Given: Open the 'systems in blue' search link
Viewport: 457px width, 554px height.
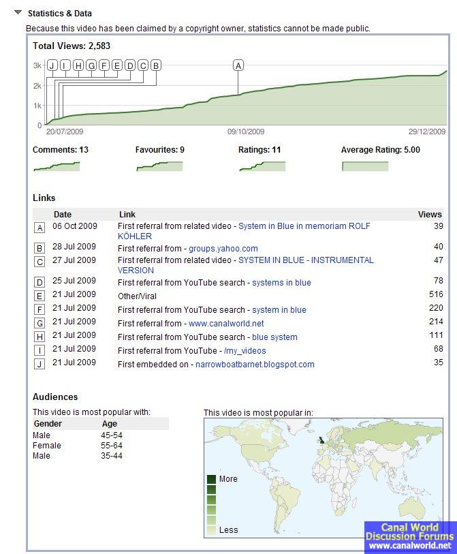Looking at the screenshot, I should (281, 283).
